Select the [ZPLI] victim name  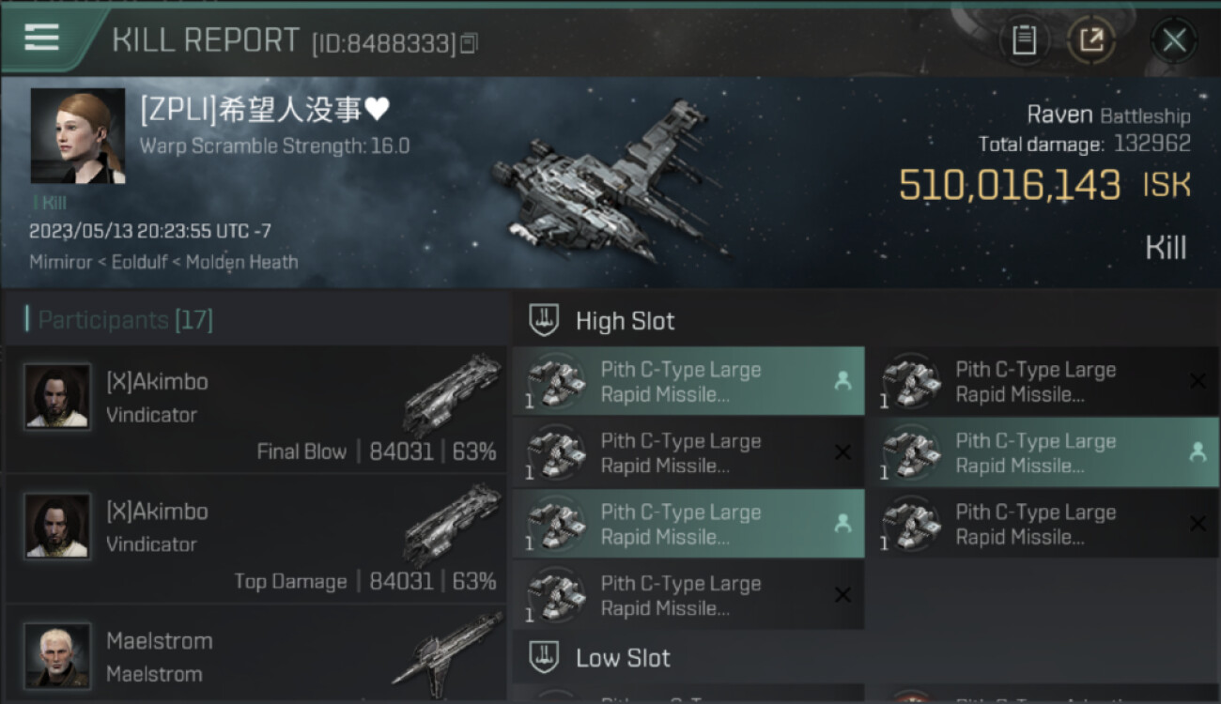pyautogui.click(x=264, y=111)
